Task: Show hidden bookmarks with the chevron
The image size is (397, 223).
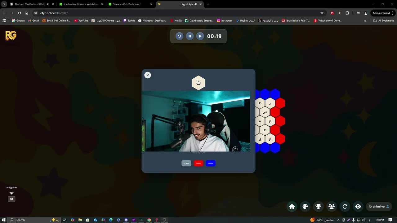Action: click(x=365, y=20)
